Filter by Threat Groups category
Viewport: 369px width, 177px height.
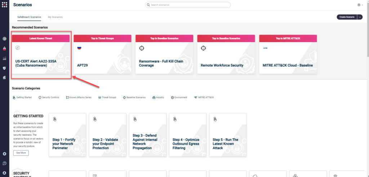(x=107, y=97)
